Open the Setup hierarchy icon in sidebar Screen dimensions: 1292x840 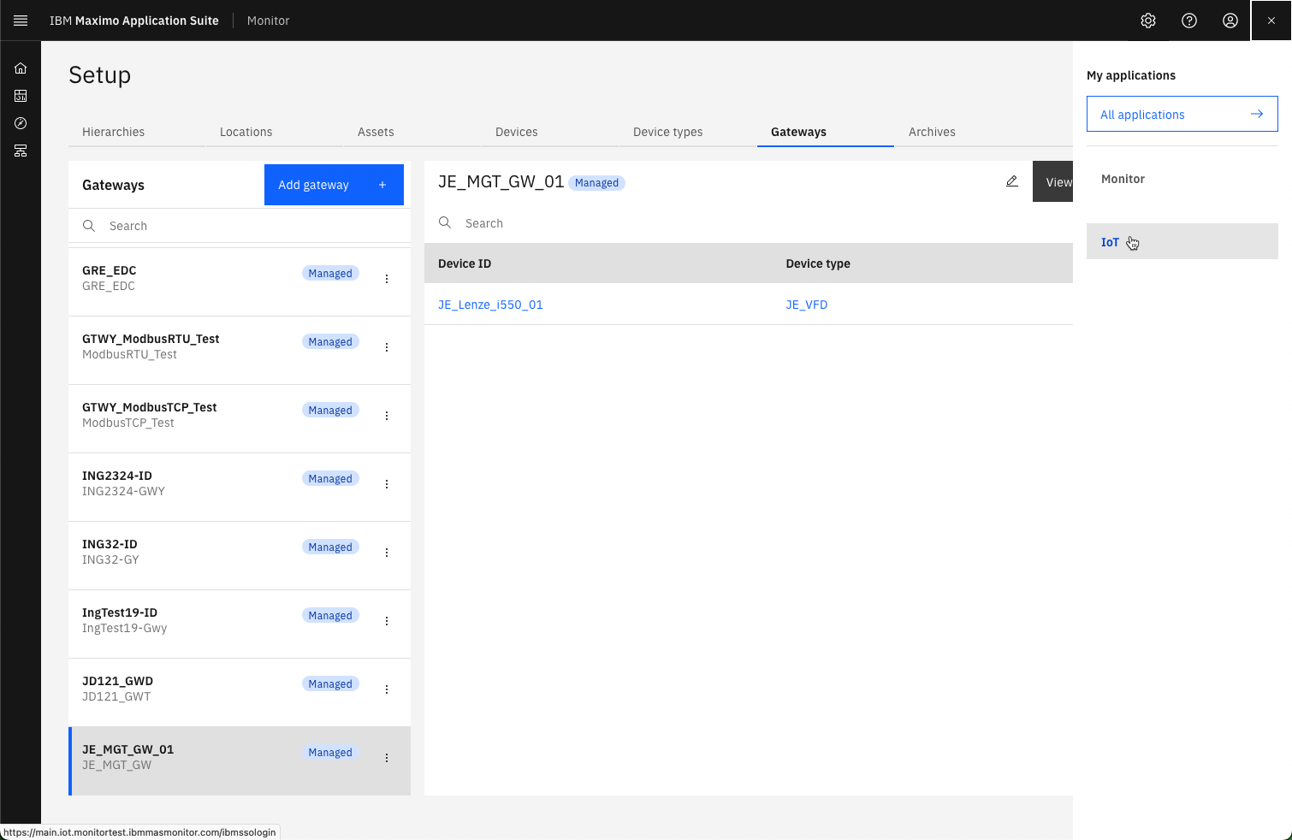coord(21,151)
